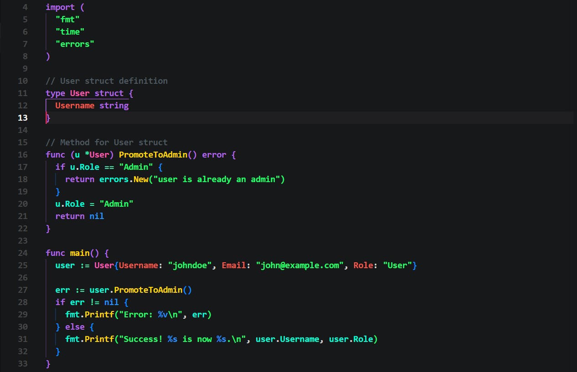This screenshot has height=372, width=577.
Task: Click comment "// Method for User struct"
Action: (107, 142)
